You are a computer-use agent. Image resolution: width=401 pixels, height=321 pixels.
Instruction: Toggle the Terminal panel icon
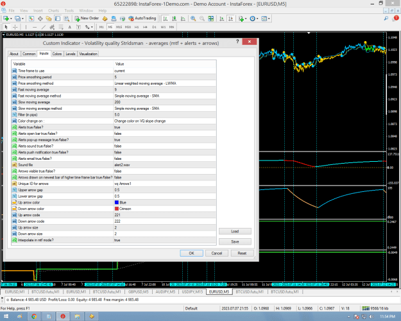58,19
